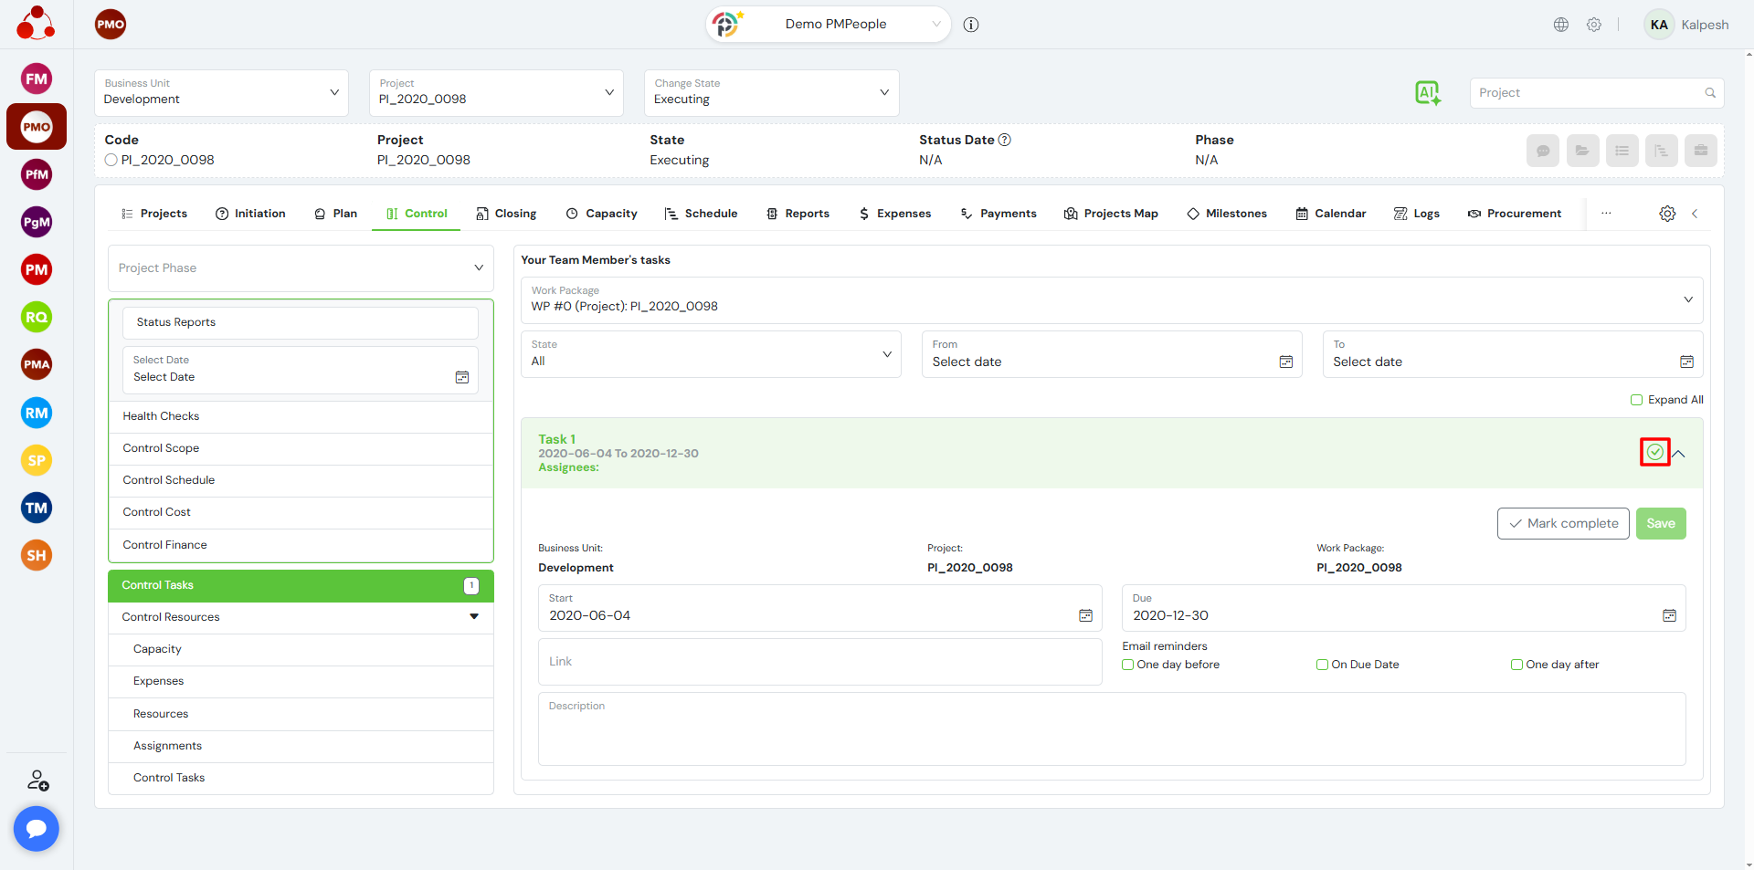
Task: Open Control Cost in the left panel
Action: pyautogui.click(x=301, y=512)
